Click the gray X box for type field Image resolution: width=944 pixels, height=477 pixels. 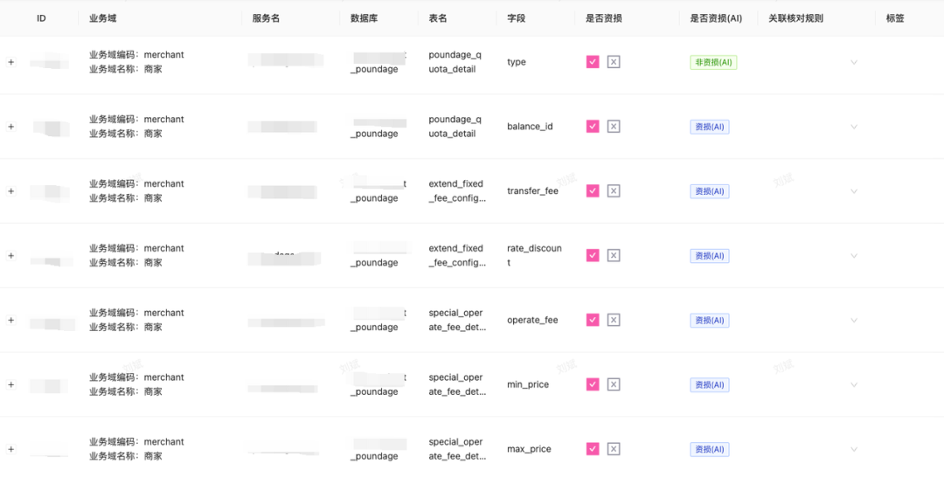614,62
